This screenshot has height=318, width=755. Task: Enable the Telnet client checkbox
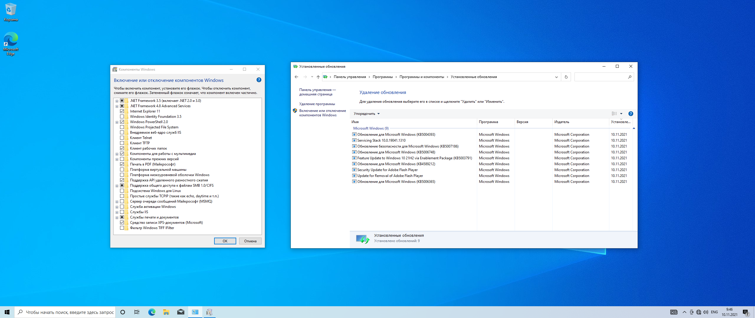tap(122, 138)
